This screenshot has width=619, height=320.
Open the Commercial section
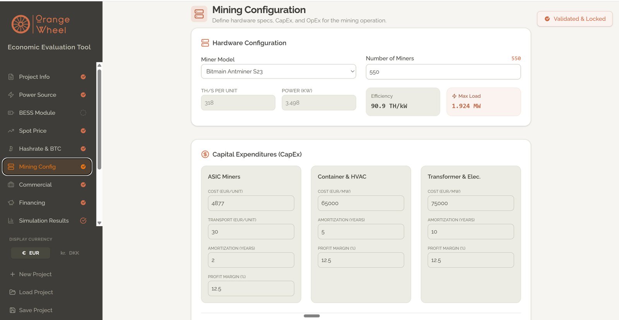pyautogui.click(x=47, y=185)
